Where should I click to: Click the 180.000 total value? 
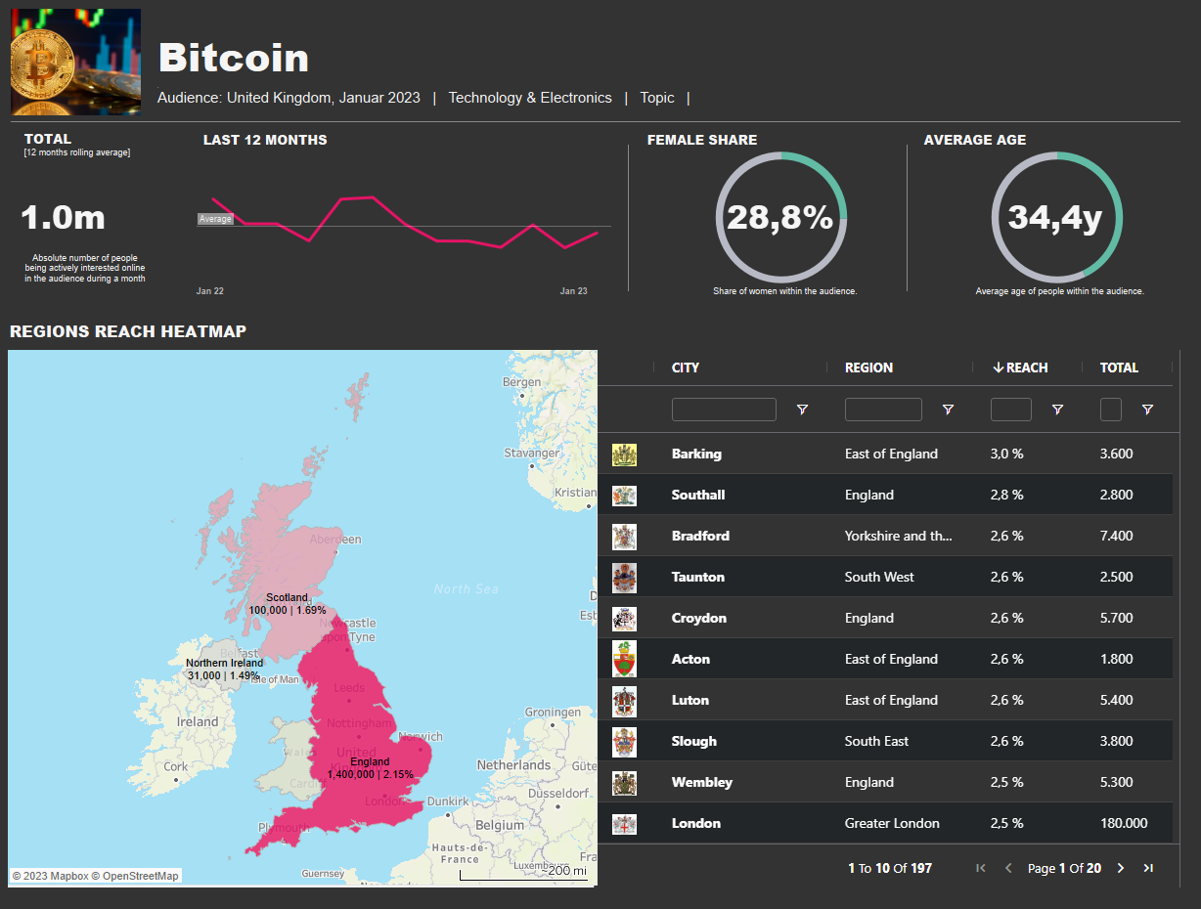(x=1124, y=823)
